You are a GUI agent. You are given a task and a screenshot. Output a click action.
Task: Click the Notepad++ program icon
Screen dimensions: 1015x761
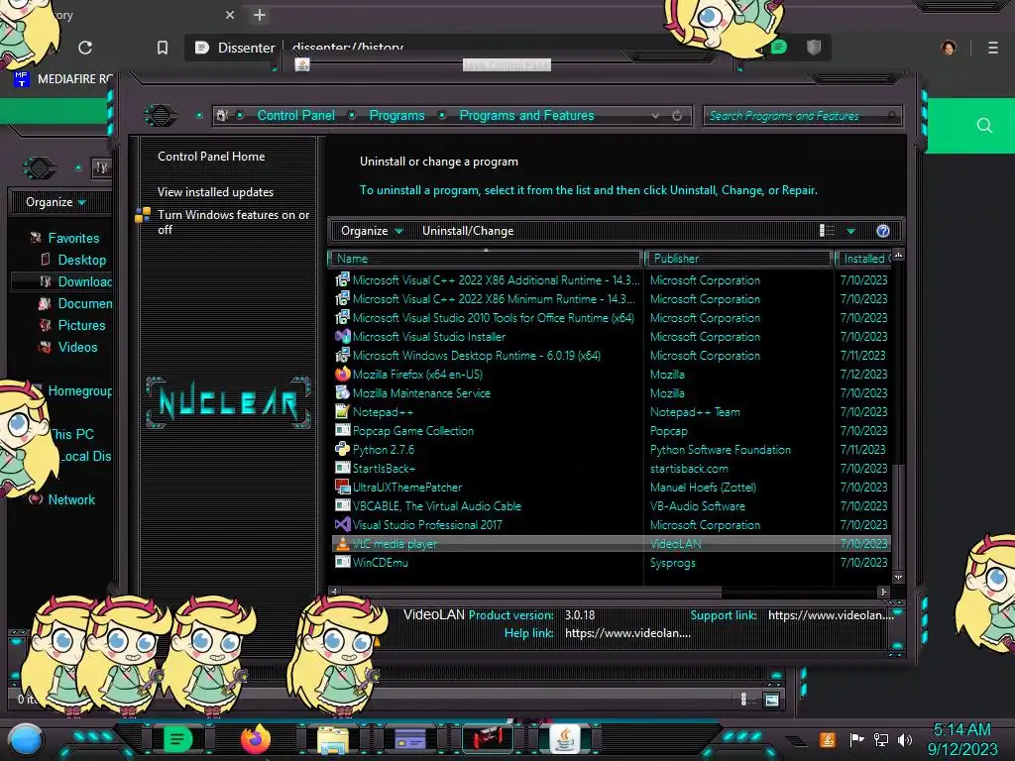(x=342, y=411)
